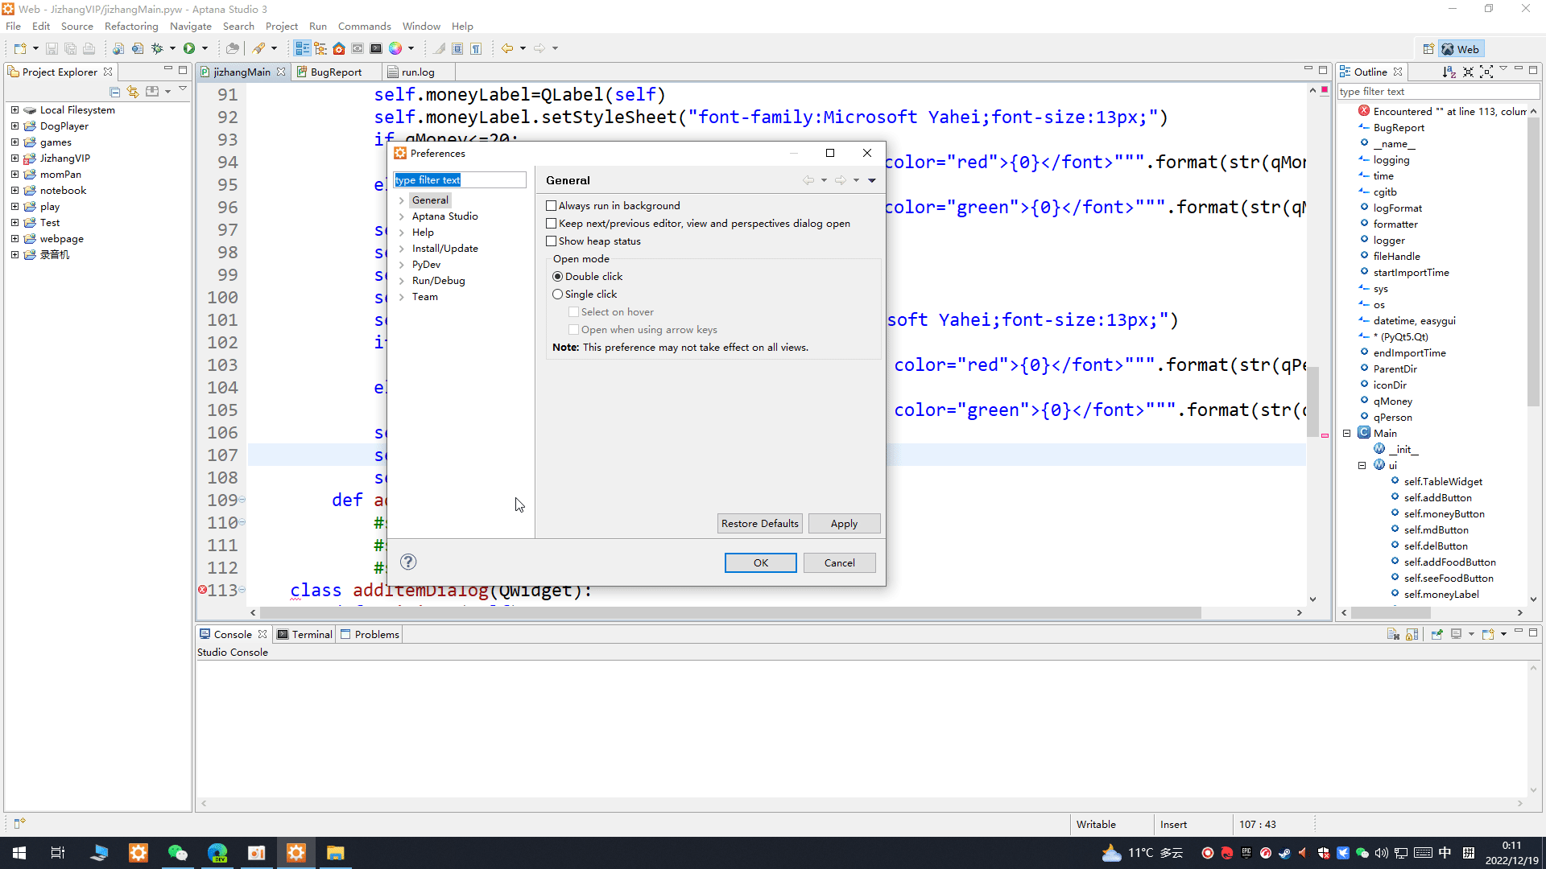Click the Preferences filter text field
Viewport: 1546px width, 869px height.
pyautogui.click(x=459, y=180)
